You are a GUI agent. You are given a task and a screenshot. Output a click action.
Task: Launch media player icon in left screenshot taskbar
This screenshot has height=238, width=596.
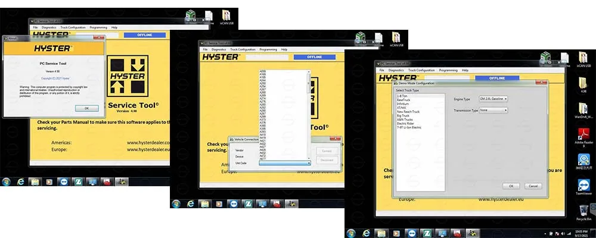pos(49,181)
